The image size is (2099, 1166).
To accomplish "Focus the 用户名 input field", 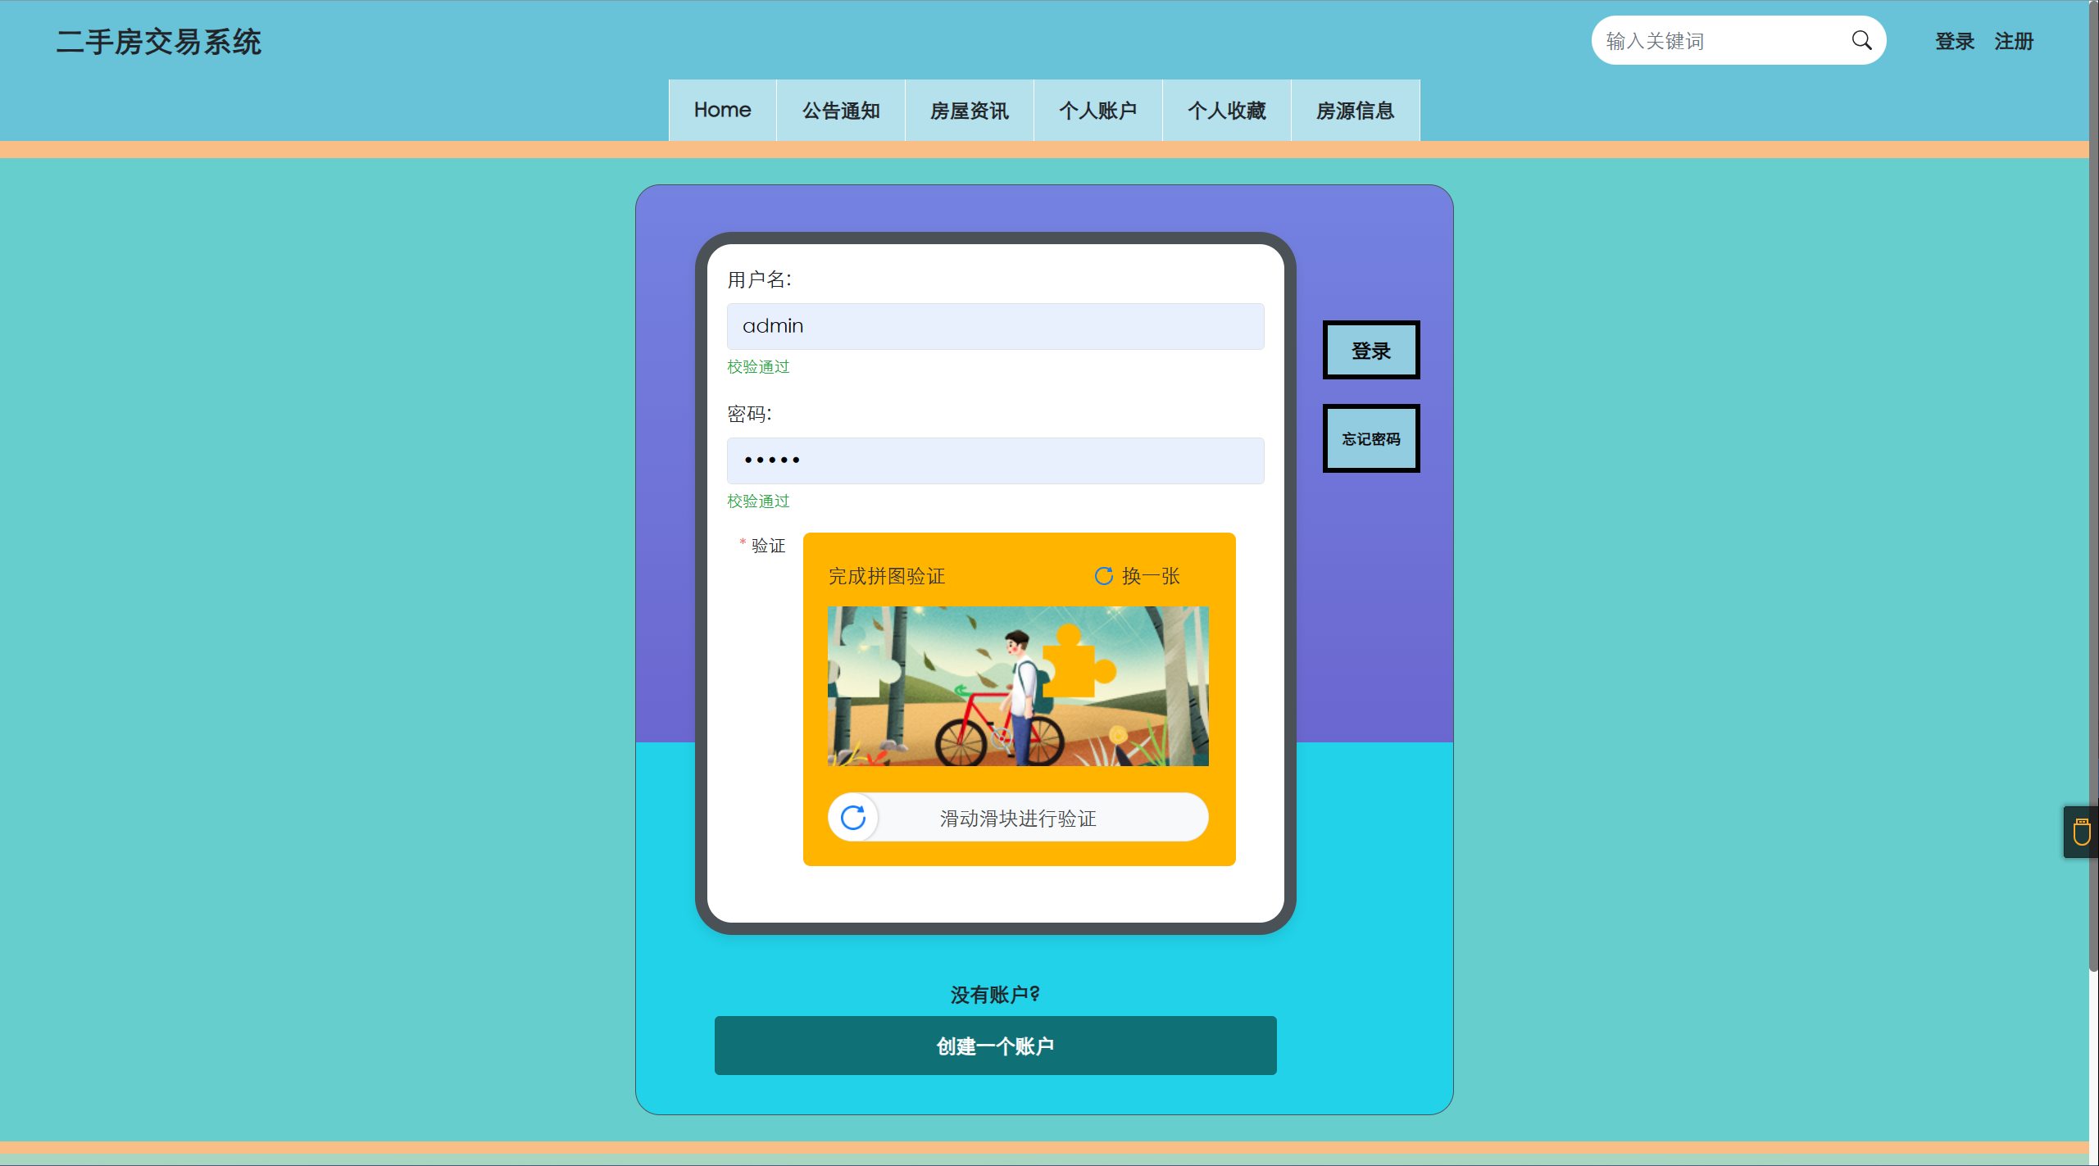I will tap(995, 326).
